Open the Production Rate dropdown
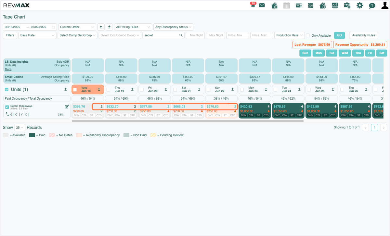390x236 pixels. click(x=289, y=35)
